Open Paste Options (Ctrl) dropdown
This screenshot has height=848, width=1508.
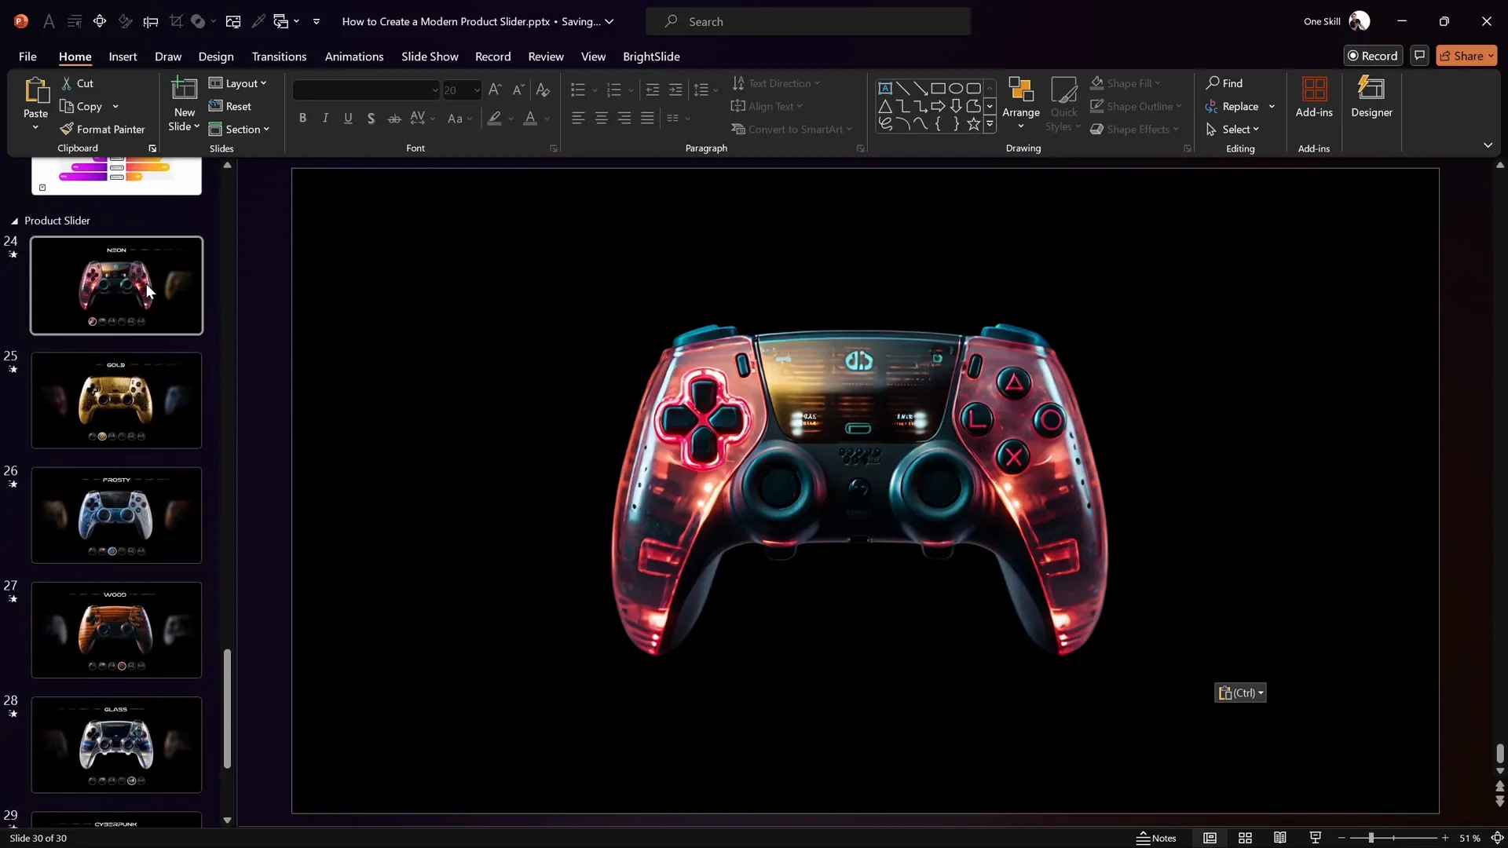pos(1240,693)
